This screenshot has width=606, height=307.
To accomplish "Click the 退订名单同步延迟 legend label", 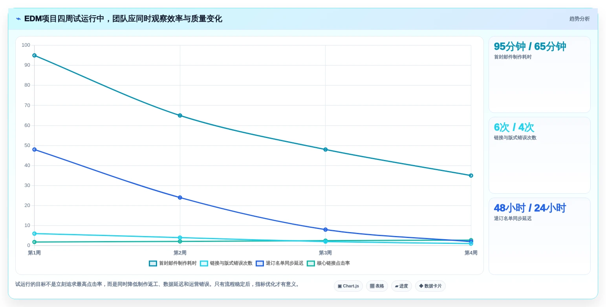I will (x=284, y=263).
